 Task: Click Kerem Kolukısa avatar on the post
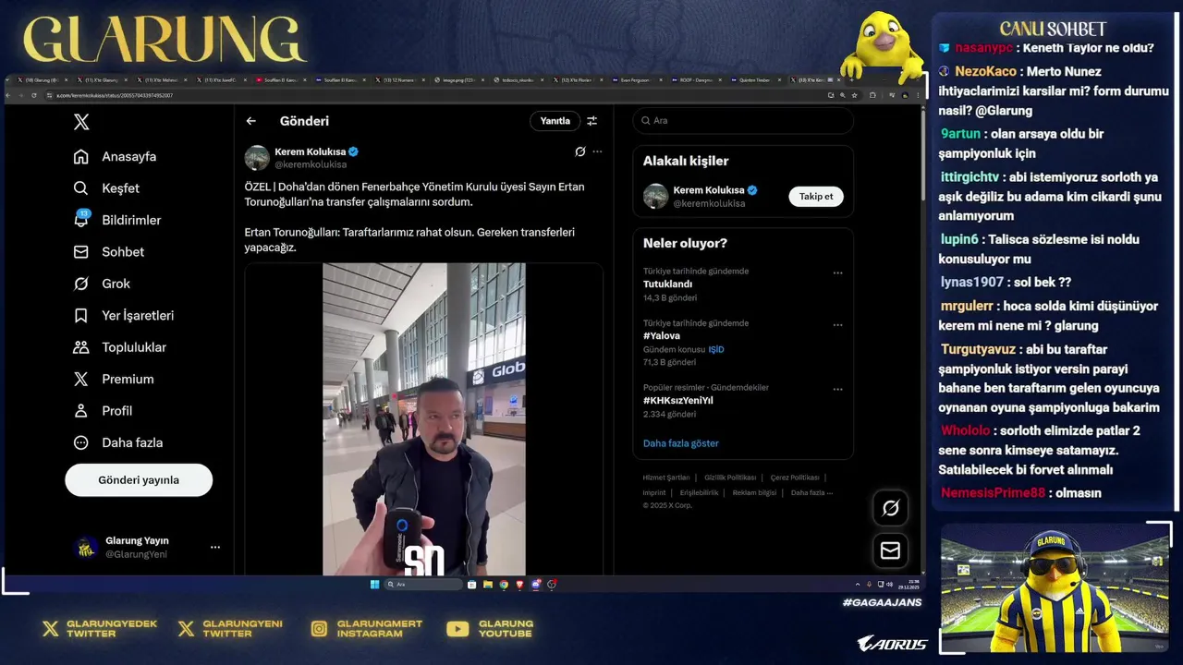point(257,158)
